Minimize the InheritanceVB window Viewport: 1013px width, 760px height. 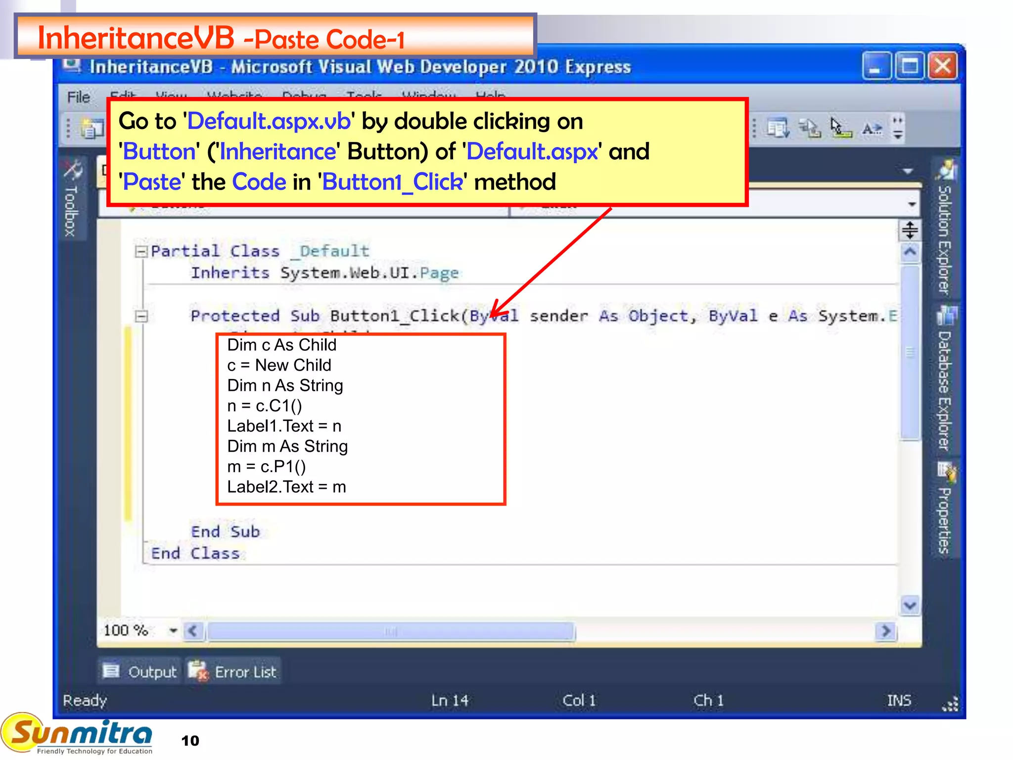[876, 66]
